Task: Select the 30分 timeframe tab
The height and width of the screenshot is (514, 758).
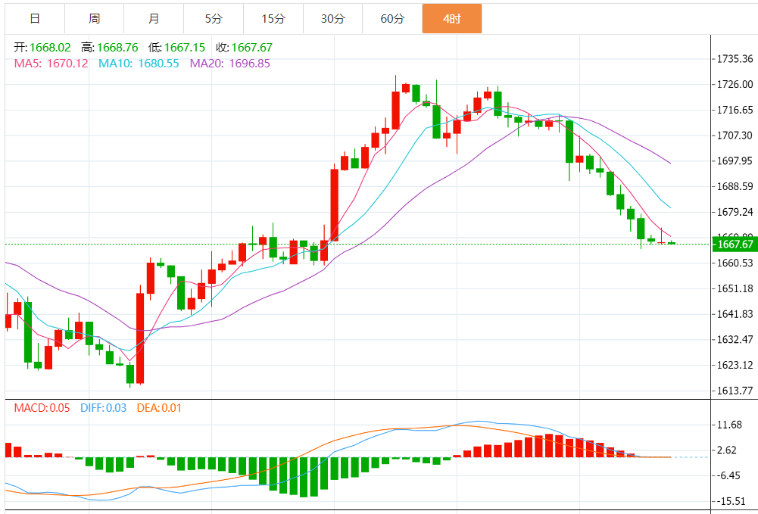Action: [333, 19]
